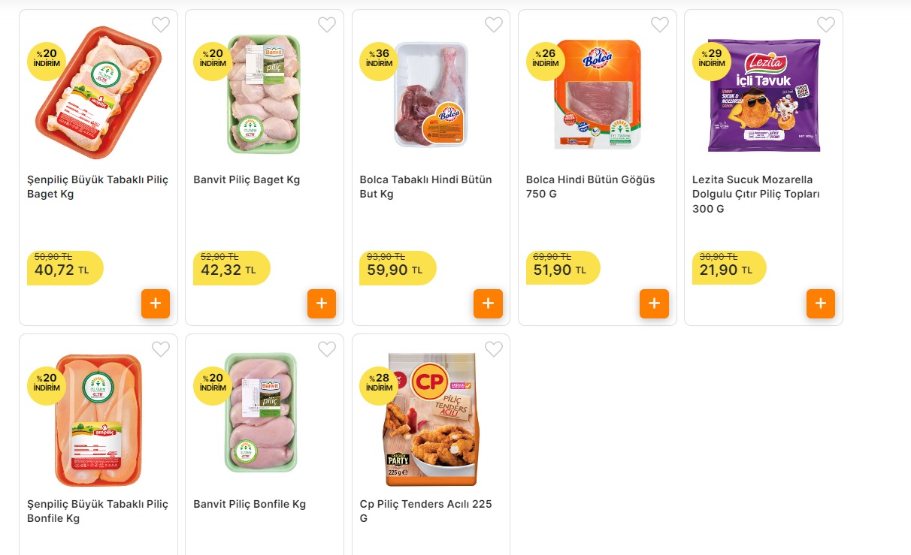Add Şenpiliç Büyük Tabaklı Piliç Baget to cart
Screen dimensions: 911x555
(x=156, y=303)
